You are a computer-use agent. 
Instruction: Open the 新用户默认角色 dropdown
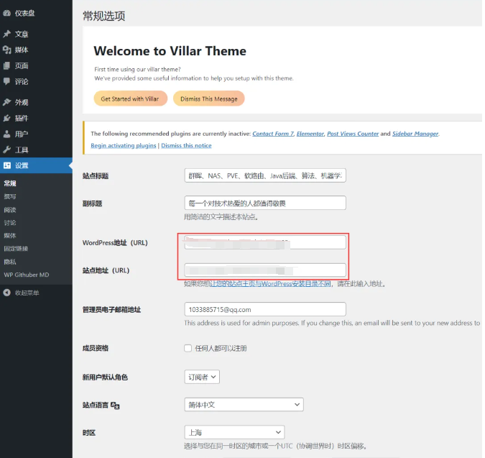[x=202, y=377]
